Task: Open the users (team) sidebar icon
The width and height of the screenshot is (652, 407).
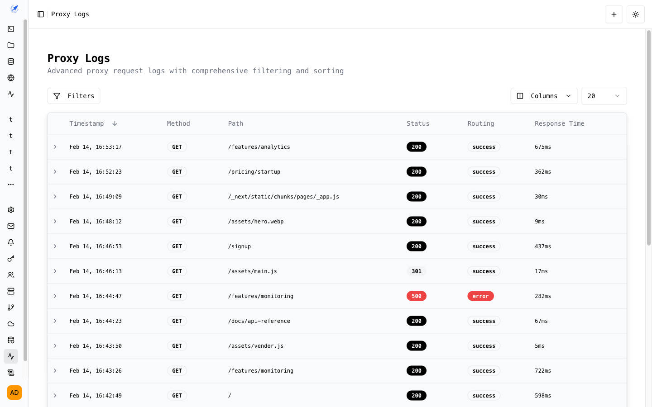Action: [11, 274]
